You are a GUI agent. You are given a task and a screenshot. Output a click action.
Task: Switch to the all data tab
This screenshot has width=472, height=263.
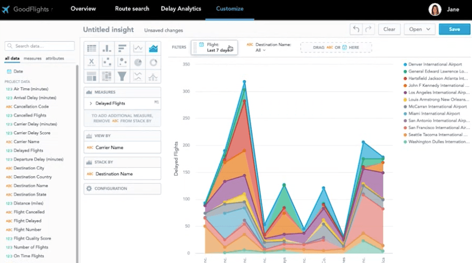pyautogui.click(x=12, y=58)
